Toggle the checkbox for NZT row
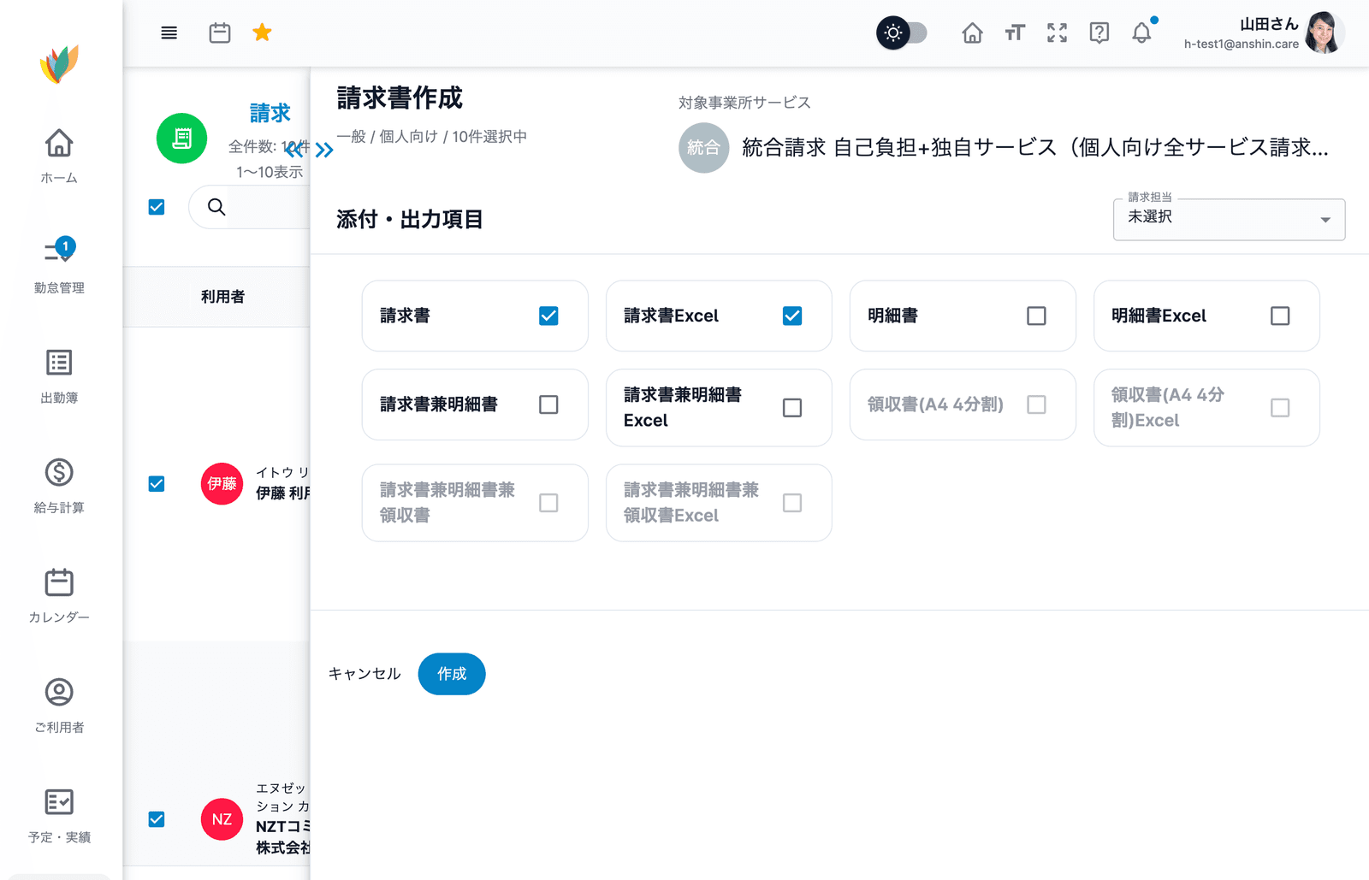 click(x=157, y=819)
